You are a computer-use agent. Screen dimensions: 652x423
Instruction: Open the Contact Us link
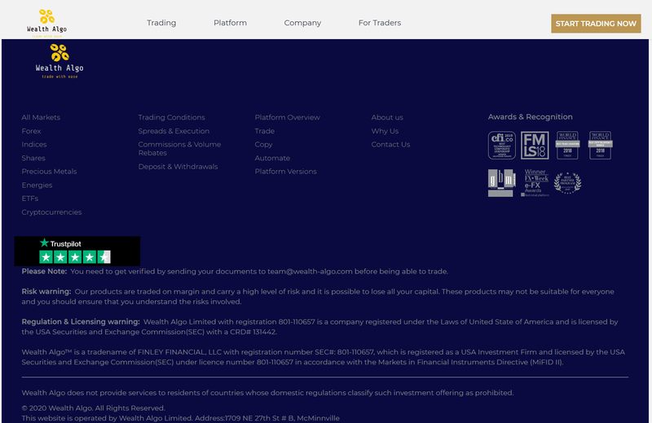coord(390,145)
